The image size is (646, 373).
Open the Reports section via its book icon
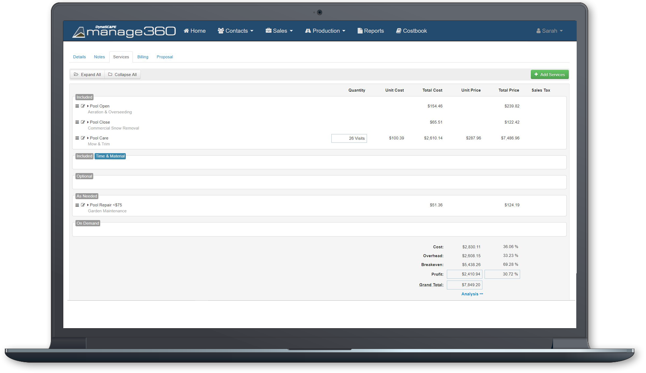(360, 30)
